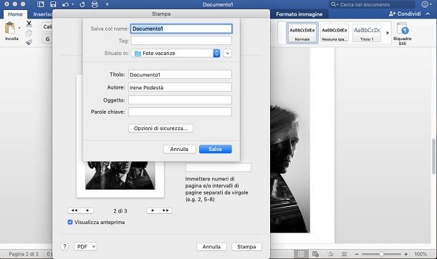Click the zoom slider handle
The image size is (437, 259).
click(x=381, y=254)
